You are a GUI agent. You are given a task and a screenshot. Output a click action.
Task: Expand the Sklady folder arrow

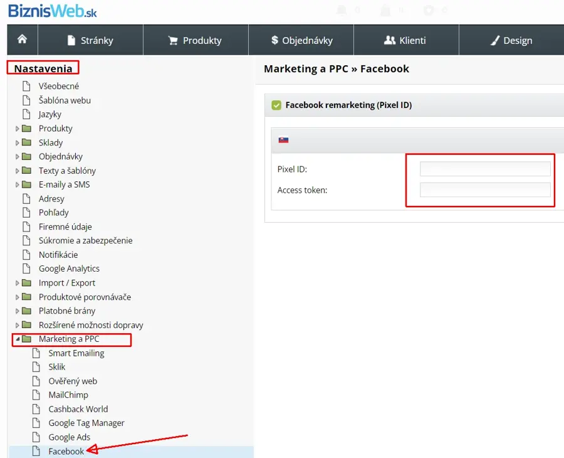pyautogui.click(x=17, y=142)
